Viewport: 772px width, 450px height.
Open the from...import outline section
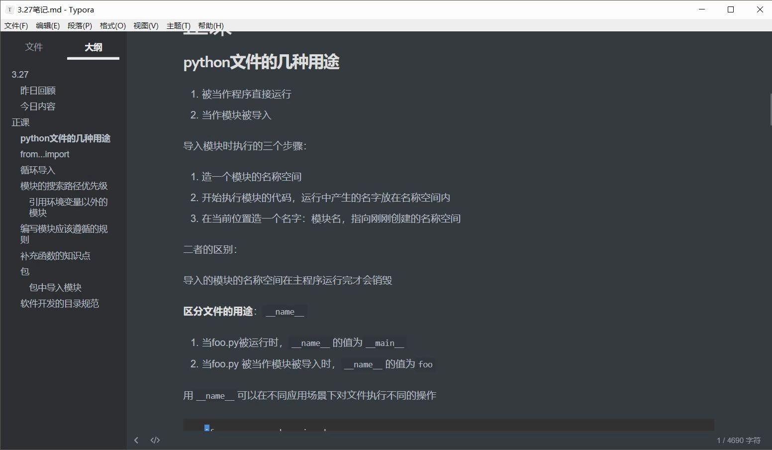click(x=45, y=154)
